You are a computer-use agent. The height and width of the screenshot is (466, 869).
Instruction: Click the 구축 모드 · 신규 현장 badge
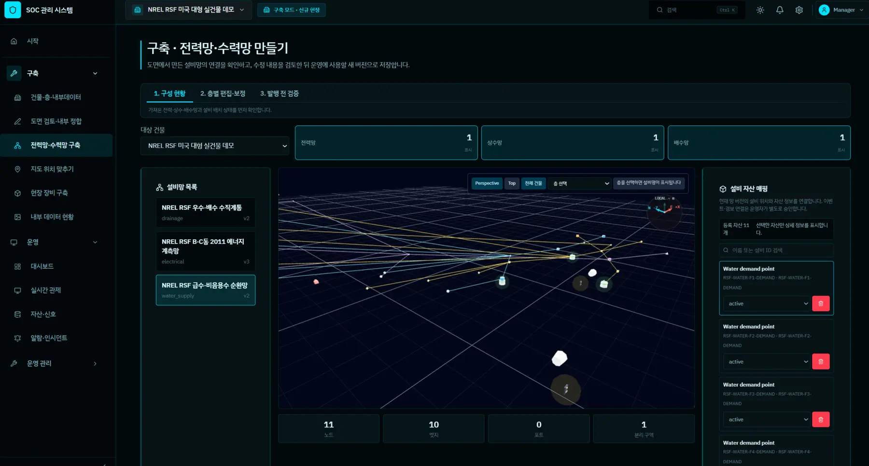(x=292, y=10)
